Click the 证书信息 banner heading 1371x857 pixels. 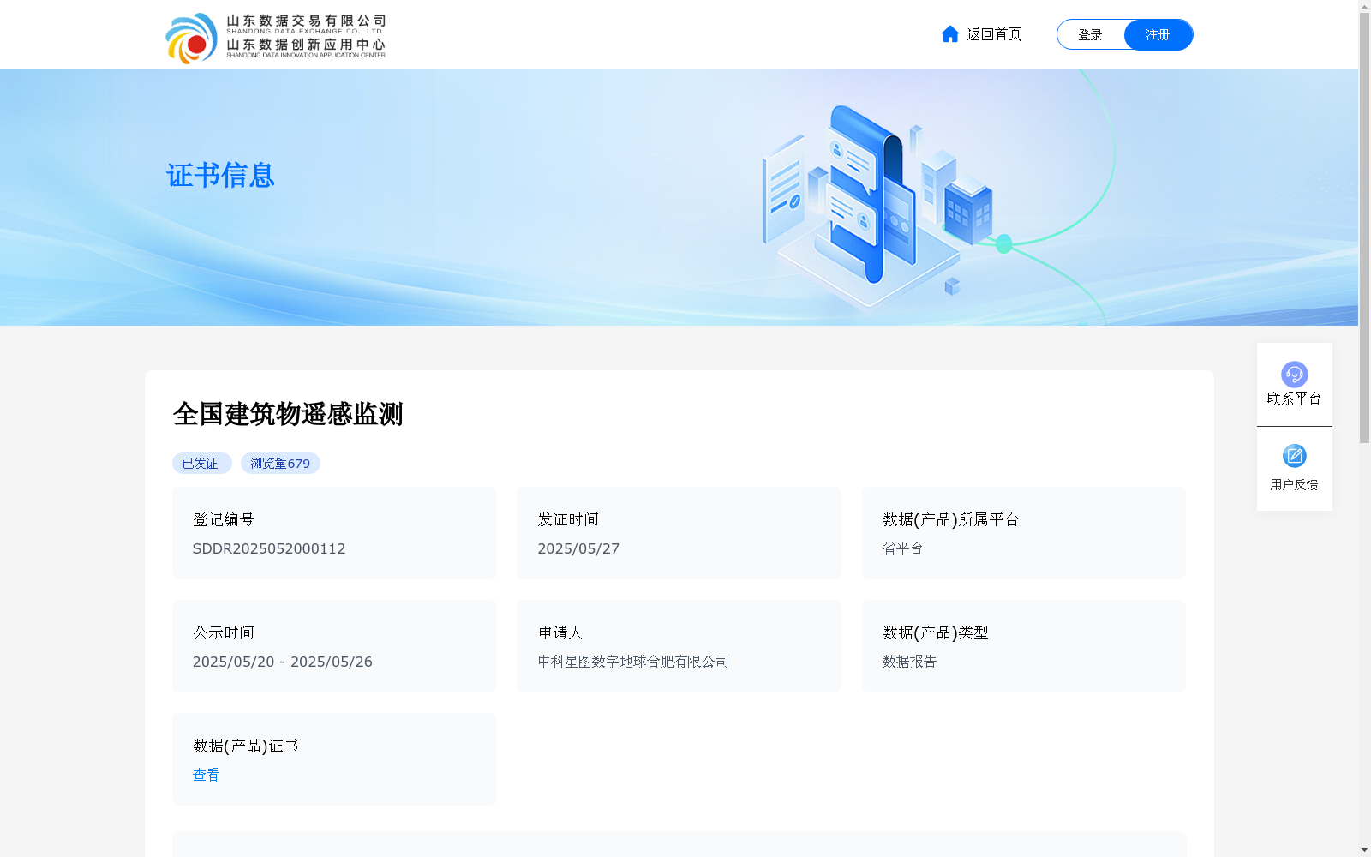(220, 176)
